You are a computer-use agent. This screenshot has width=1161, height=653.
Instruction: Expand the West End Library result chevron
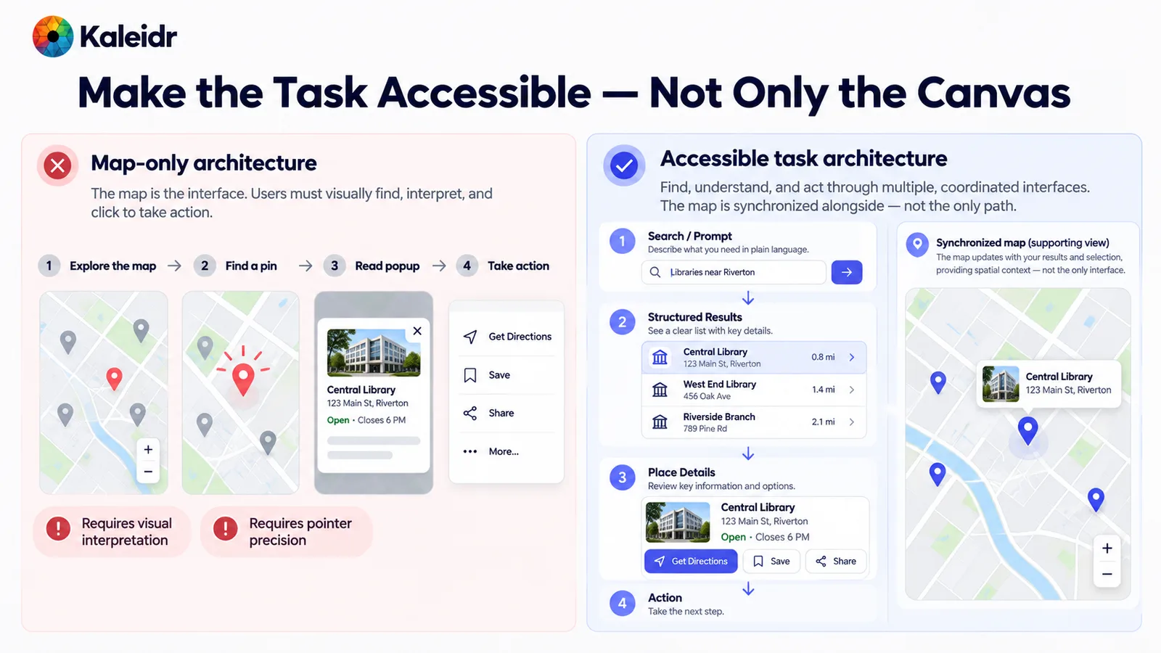point(852,390)
